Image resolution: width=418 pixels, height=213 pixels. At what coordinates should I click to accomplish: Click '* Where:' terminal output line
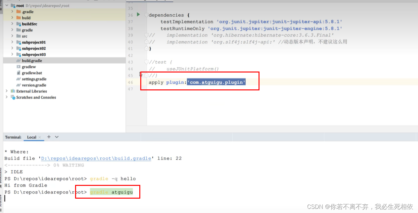pos(17,152)
